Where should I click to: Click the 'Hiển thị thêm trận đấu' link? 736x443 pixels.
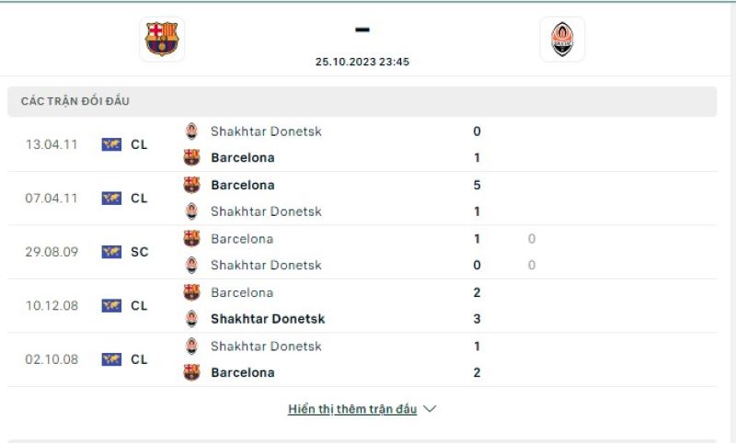tap(352, 409)
